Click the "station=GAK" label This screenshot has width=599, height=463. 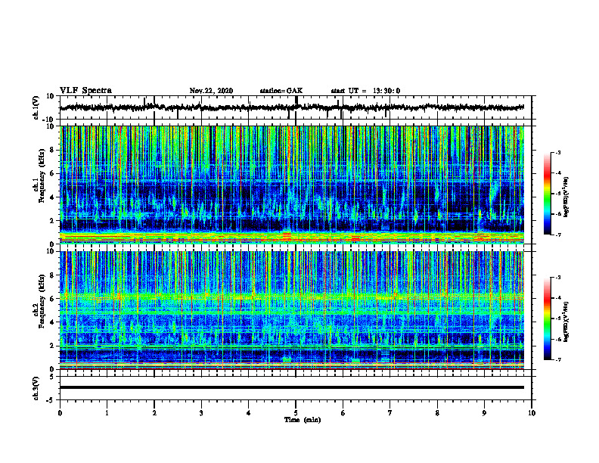point(281,91)
